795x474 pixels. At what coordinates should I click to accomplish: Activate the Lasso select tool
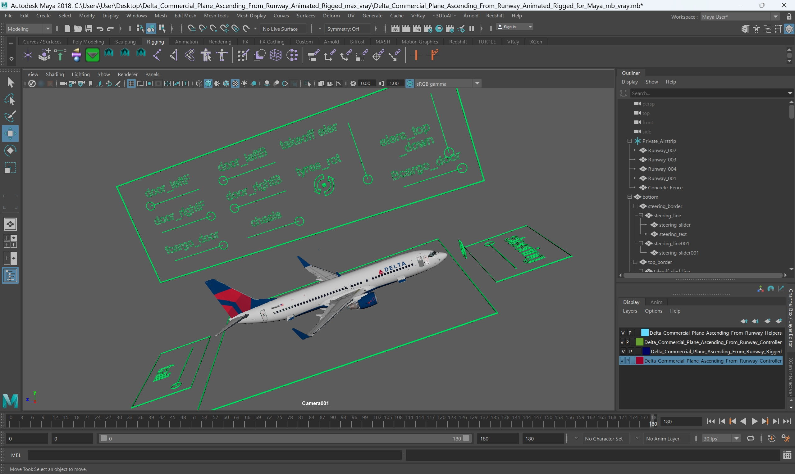tap(10, 100)
